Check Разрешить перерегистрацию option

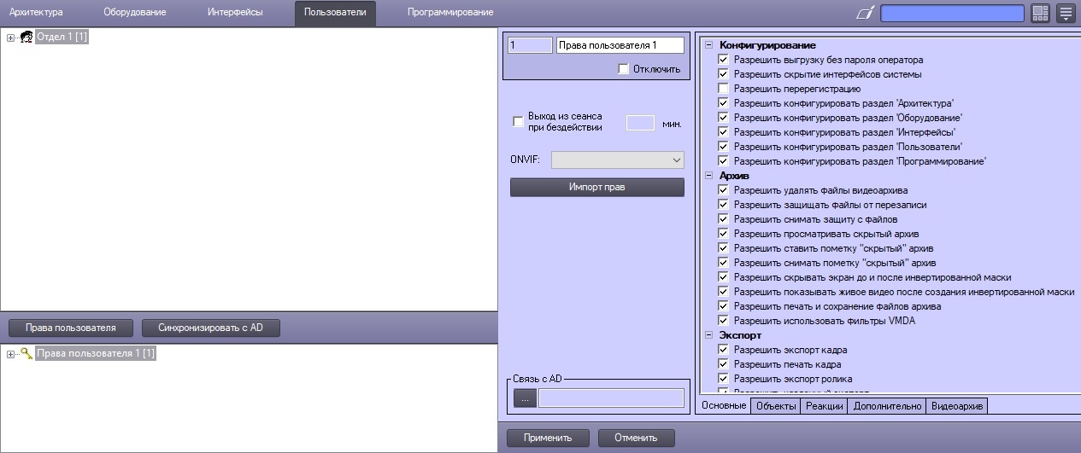(724, 89)
